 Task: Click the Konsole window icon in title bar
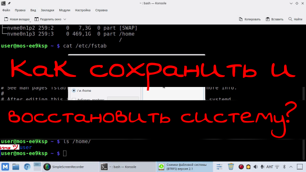point(3,3)
